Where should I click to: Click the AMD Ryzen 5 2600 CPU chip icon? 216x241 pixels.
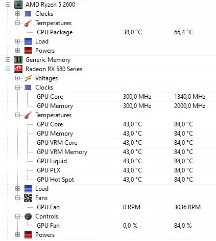point(18,5)
